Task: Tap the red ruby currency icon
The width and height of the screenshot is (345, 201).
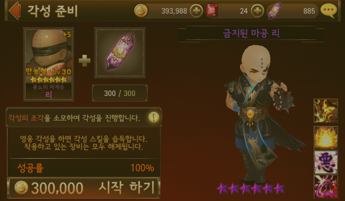Action: (x=212, y=11)
